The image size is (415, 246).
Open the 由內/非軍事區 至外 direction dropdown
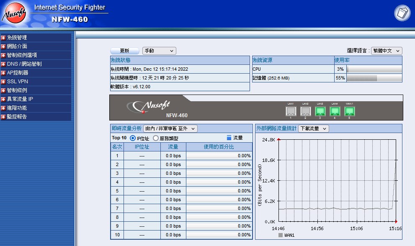[170, 128]
